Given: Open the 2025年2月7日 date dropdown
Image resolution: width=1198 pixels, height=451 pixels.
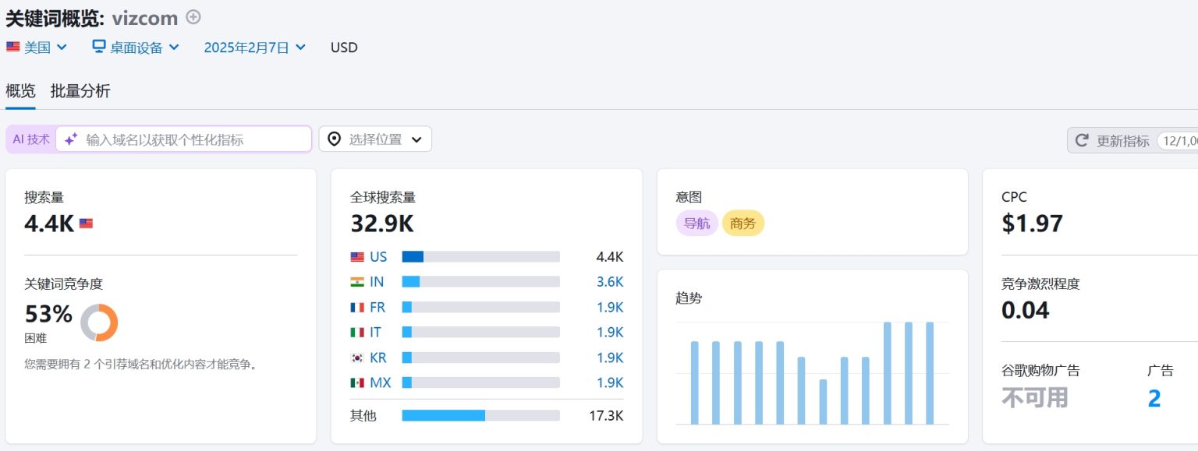Looking at the screenshot, I should coord(254,48).
